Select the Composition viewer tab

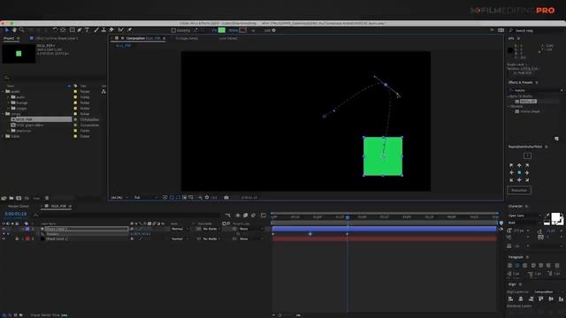[143, 38]
